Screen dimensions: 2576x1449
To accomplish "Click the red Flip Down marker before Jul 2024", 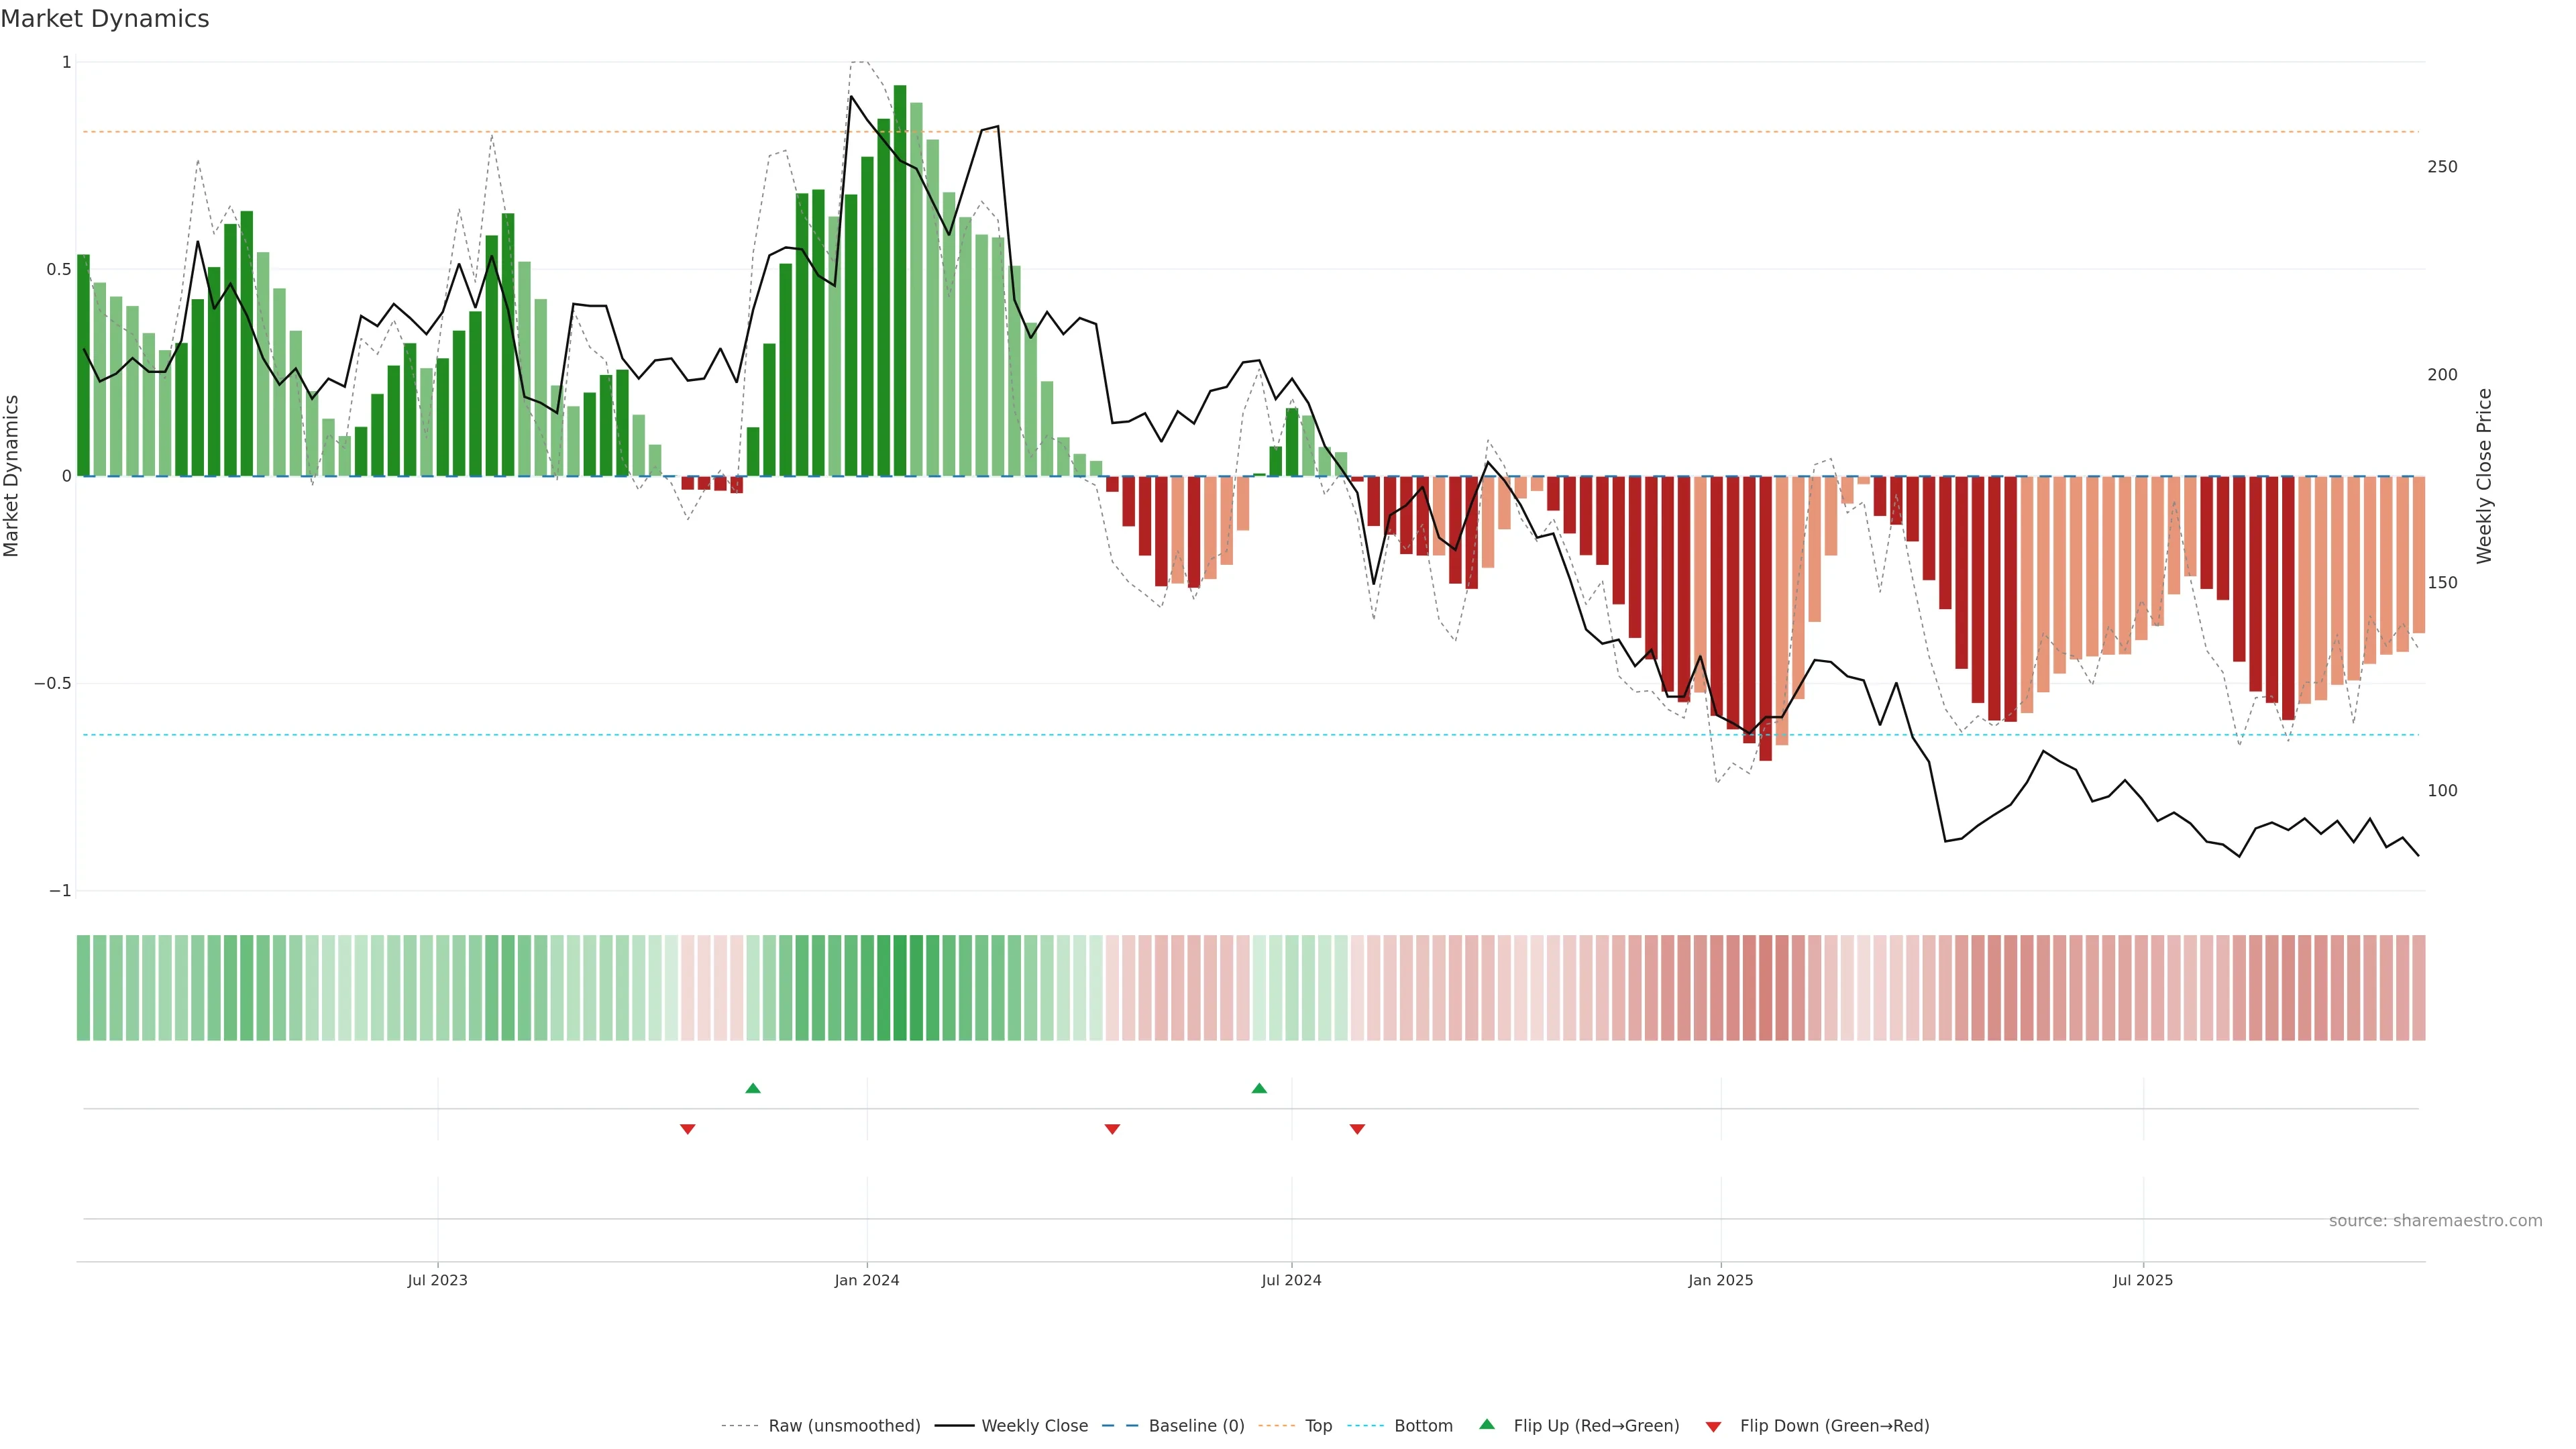I will point(1112,1129).
